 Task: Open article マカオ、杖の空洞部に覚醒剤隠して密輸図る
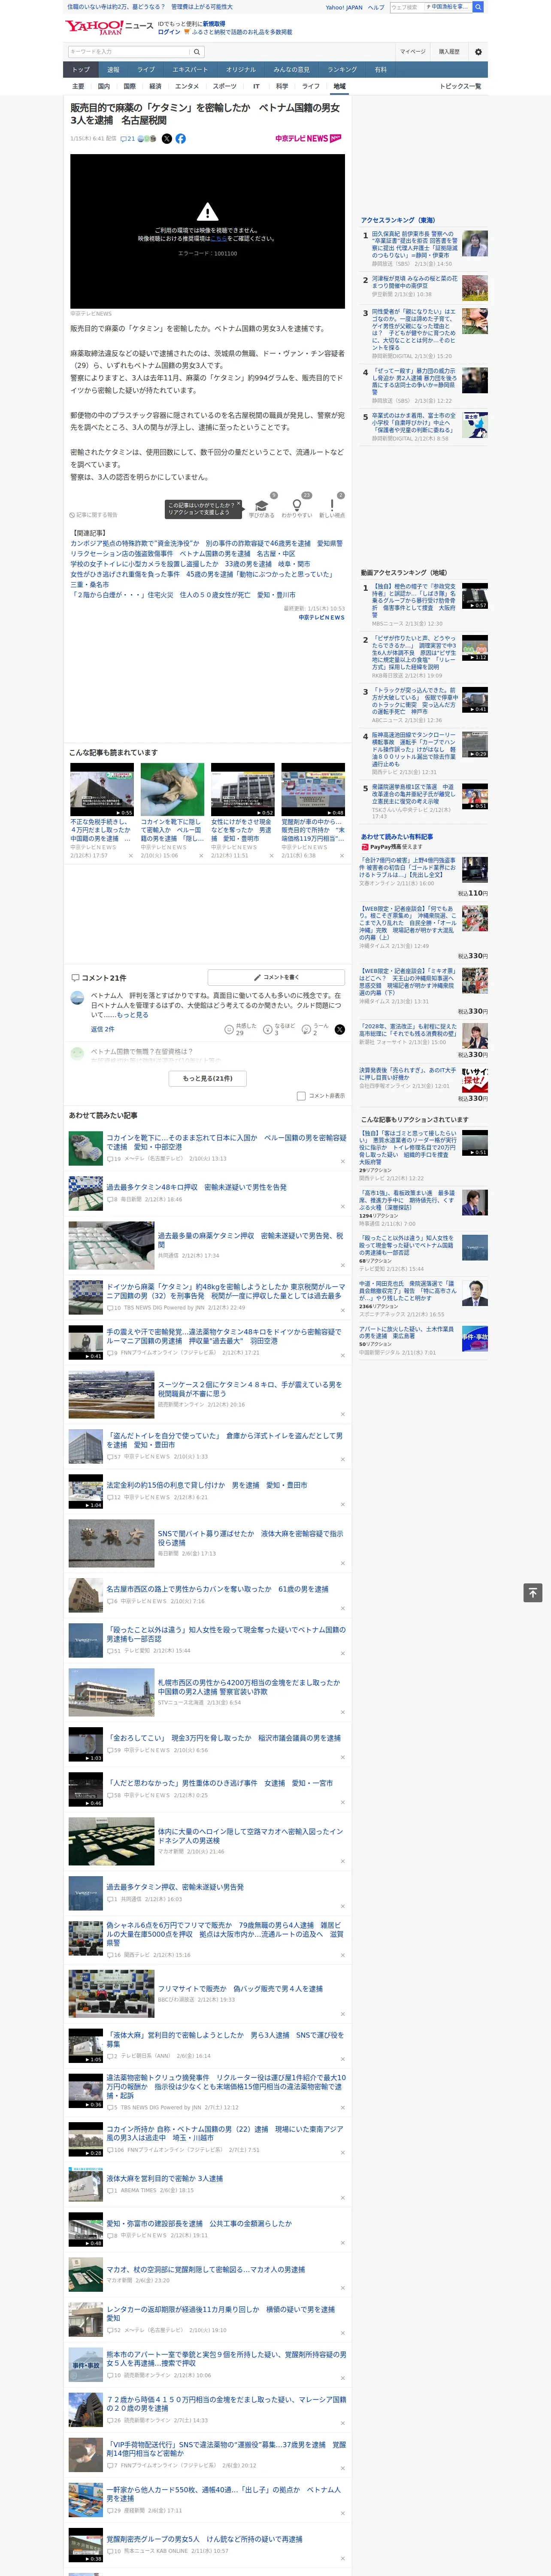point(205,2270)
